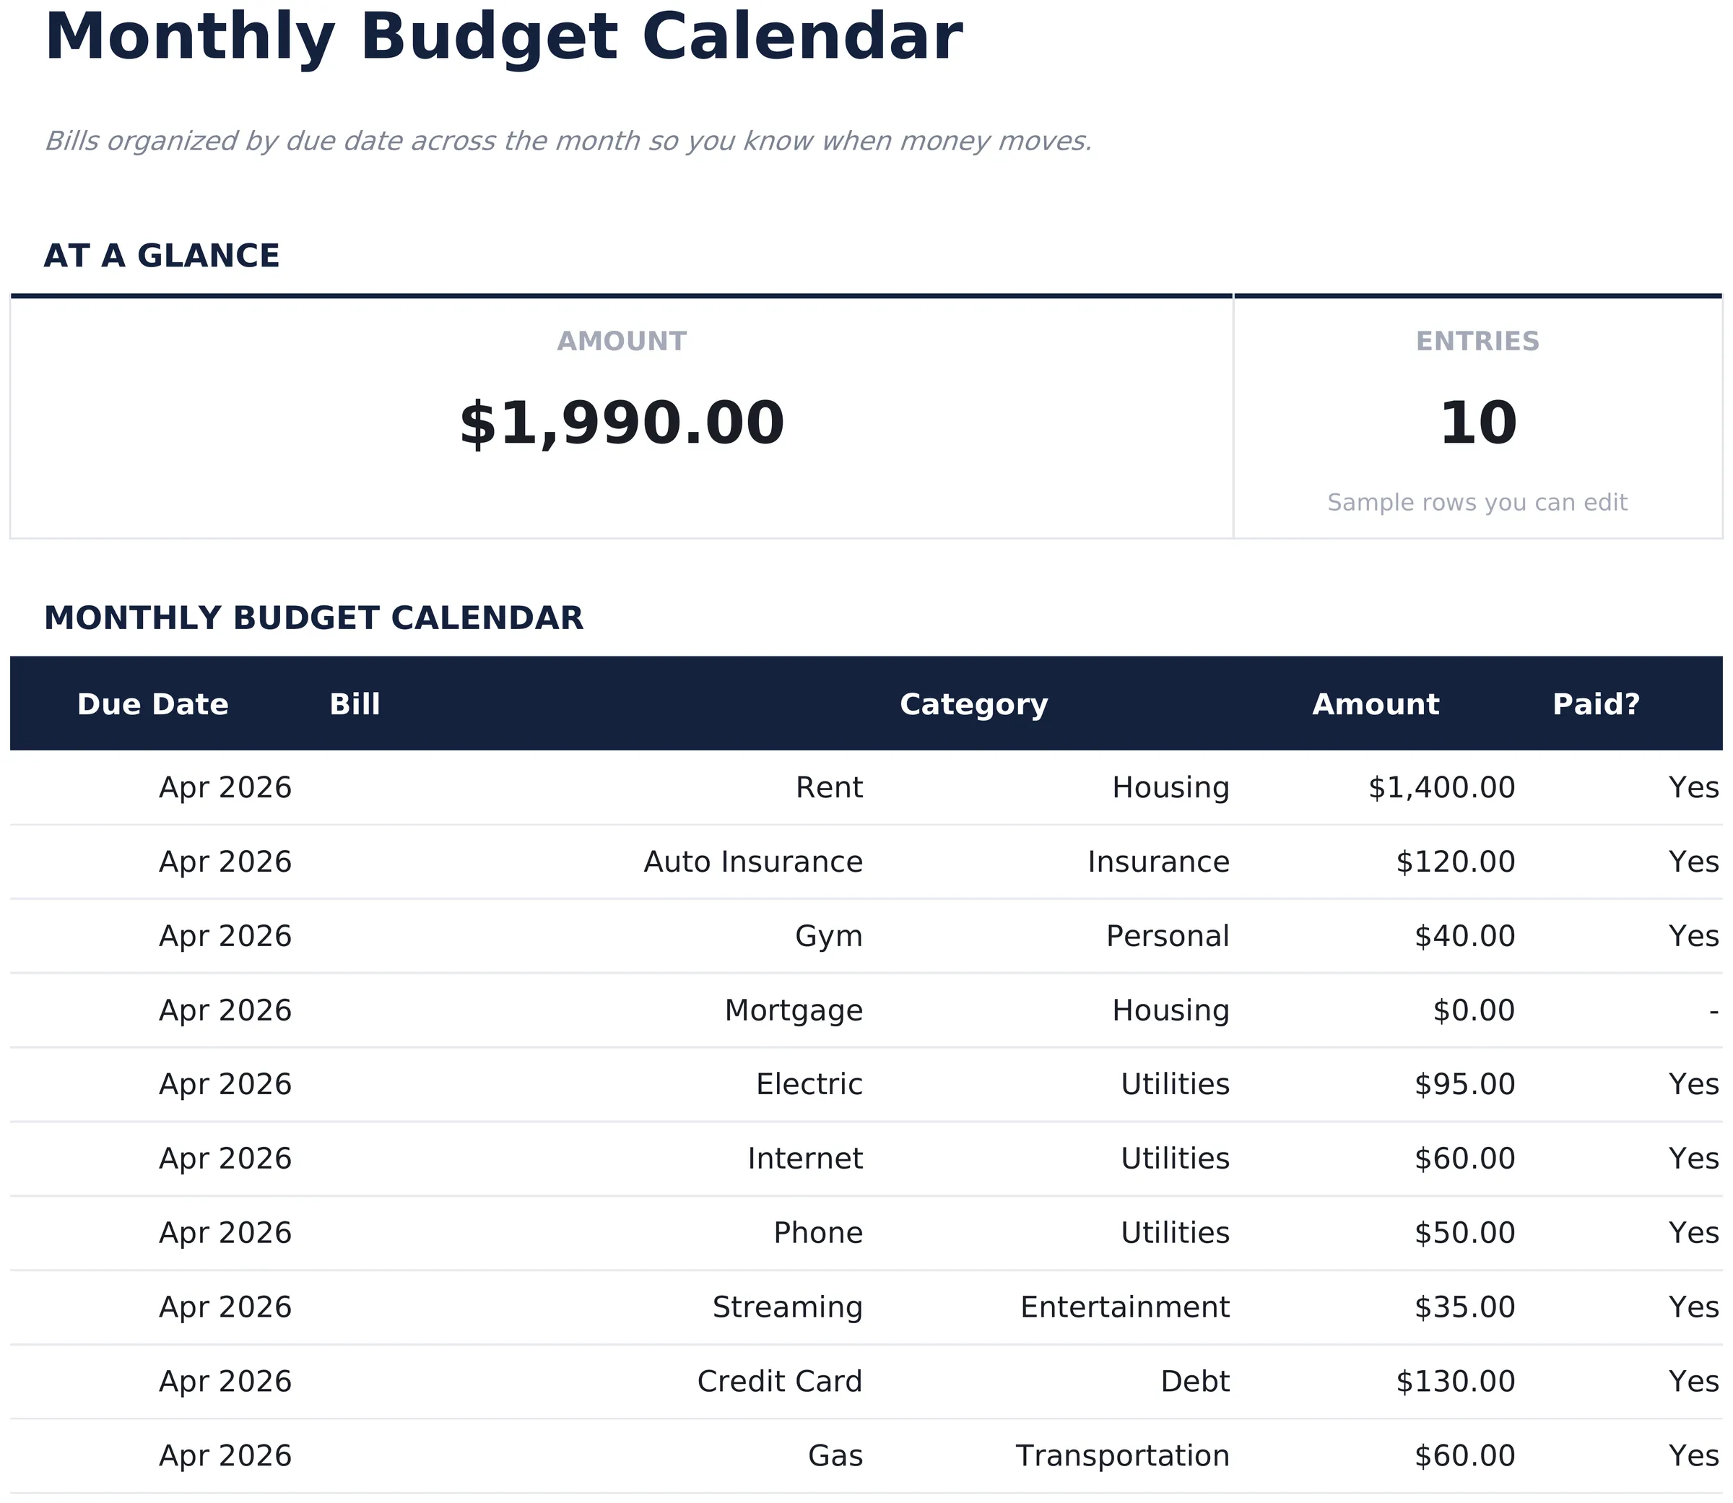Select the Gym bill cell
Screen dimensions: 1733x1503
point(829,937)
